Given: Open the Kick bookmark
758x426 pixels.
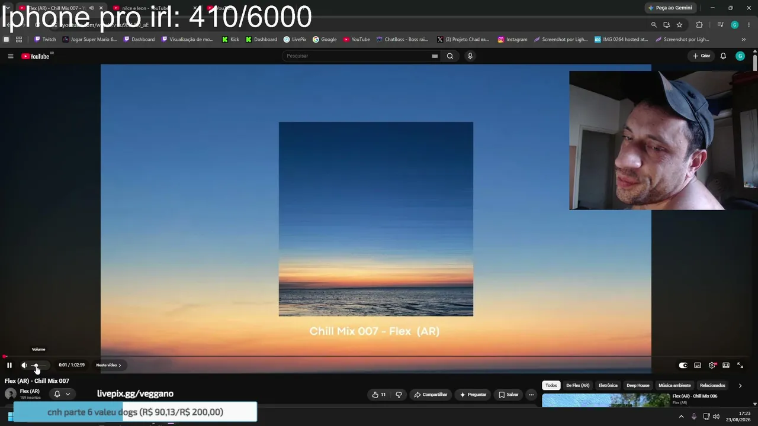Looking at the screenshot, I should point(230,40).
